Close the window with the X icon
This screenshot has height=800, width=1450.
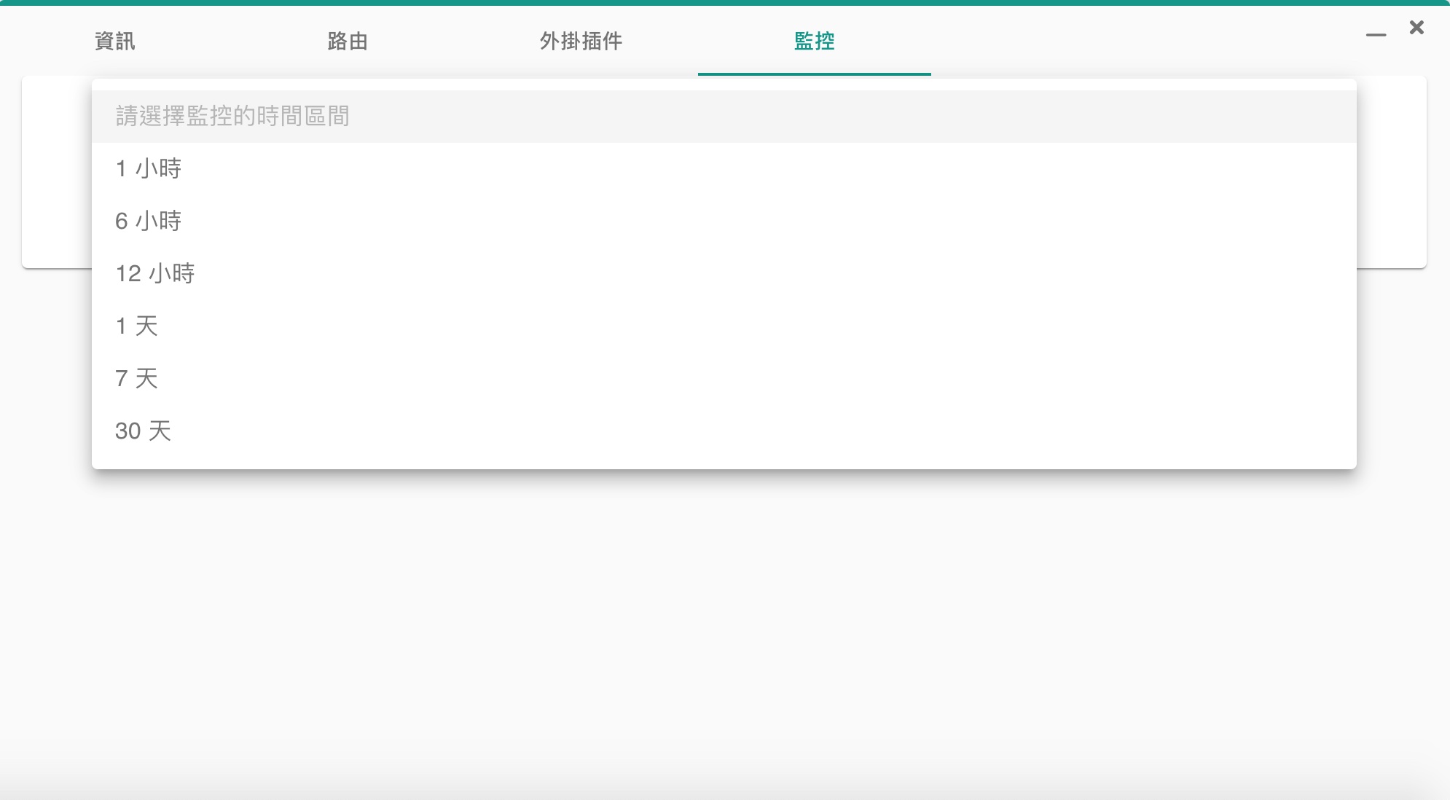tap(1416, 28)
